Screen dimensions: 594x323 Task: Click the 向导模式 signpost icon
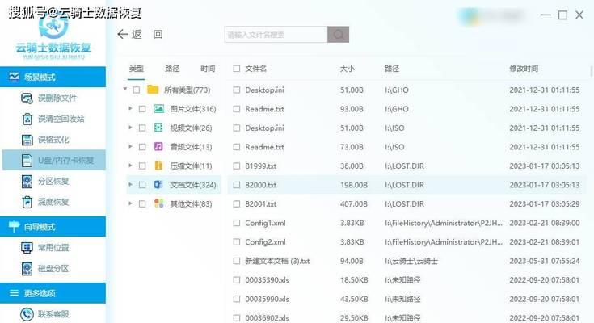[14, 226]
